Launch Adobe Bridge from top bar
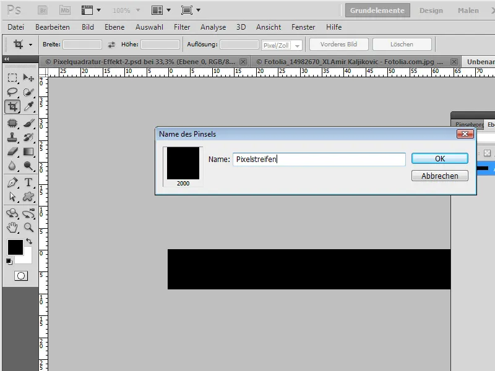 [x=43, y=11]
